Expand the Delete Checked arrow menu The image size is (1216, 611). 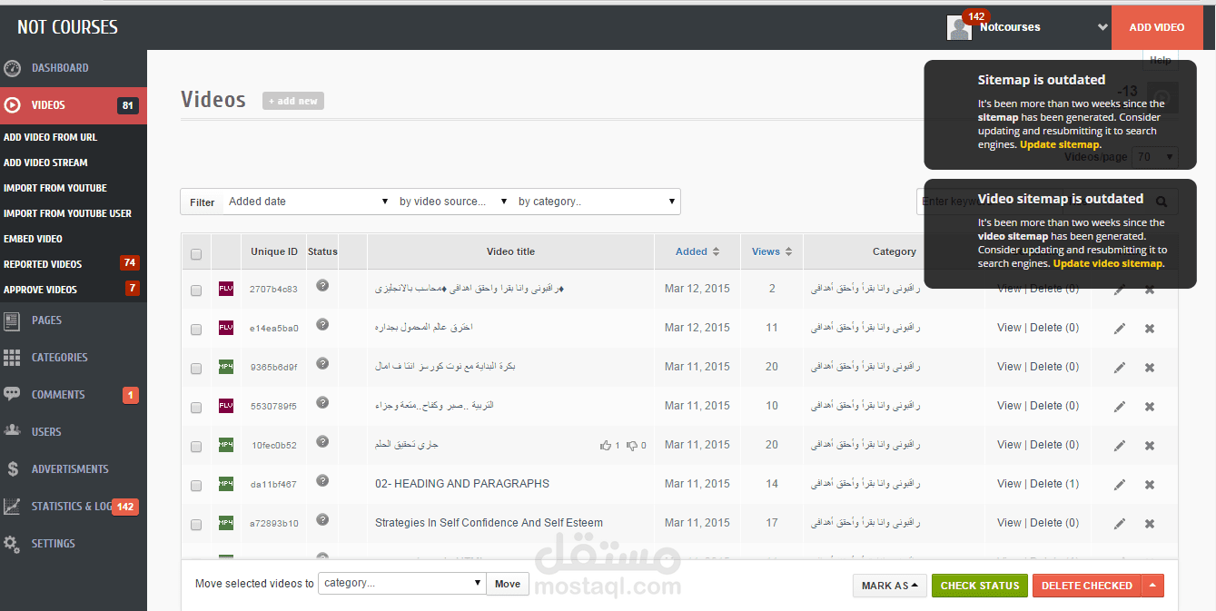1152,586
